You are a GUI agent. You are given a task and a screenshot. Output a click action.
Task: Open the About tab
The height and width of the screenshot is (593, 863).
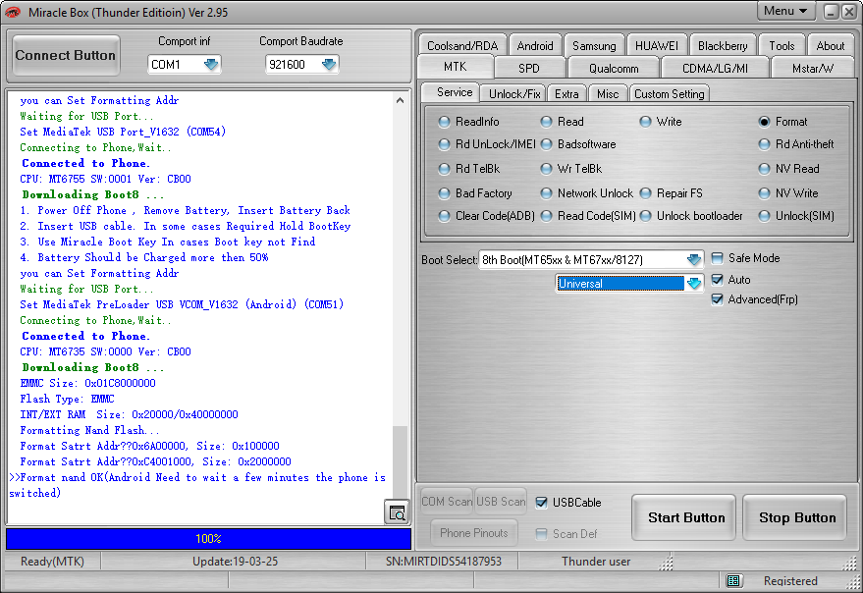(830, 46)
